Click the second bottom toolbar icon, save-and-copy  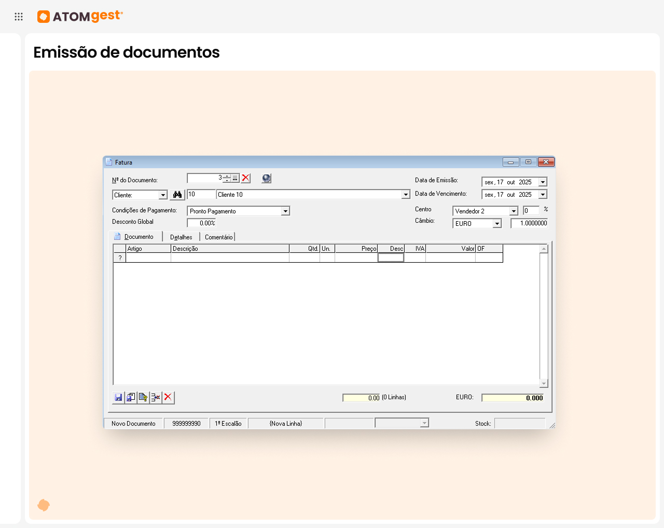[x=131, y=397]
